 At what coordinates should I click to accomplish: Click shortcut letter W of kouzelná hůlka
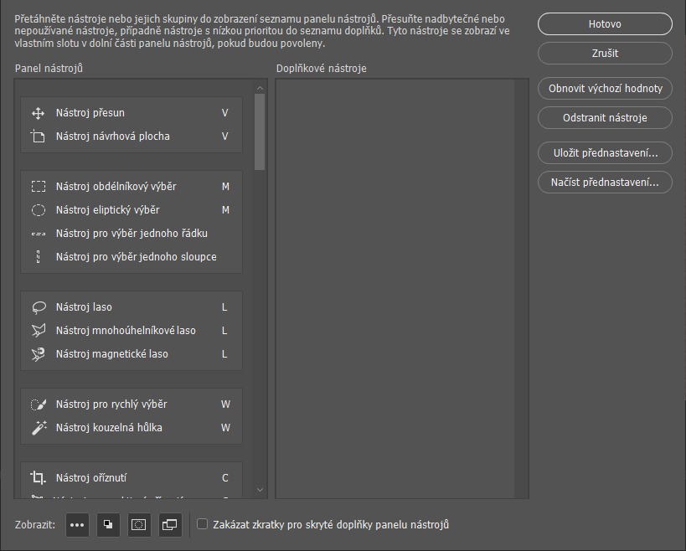pyautogui.click(x=225, y=428)
